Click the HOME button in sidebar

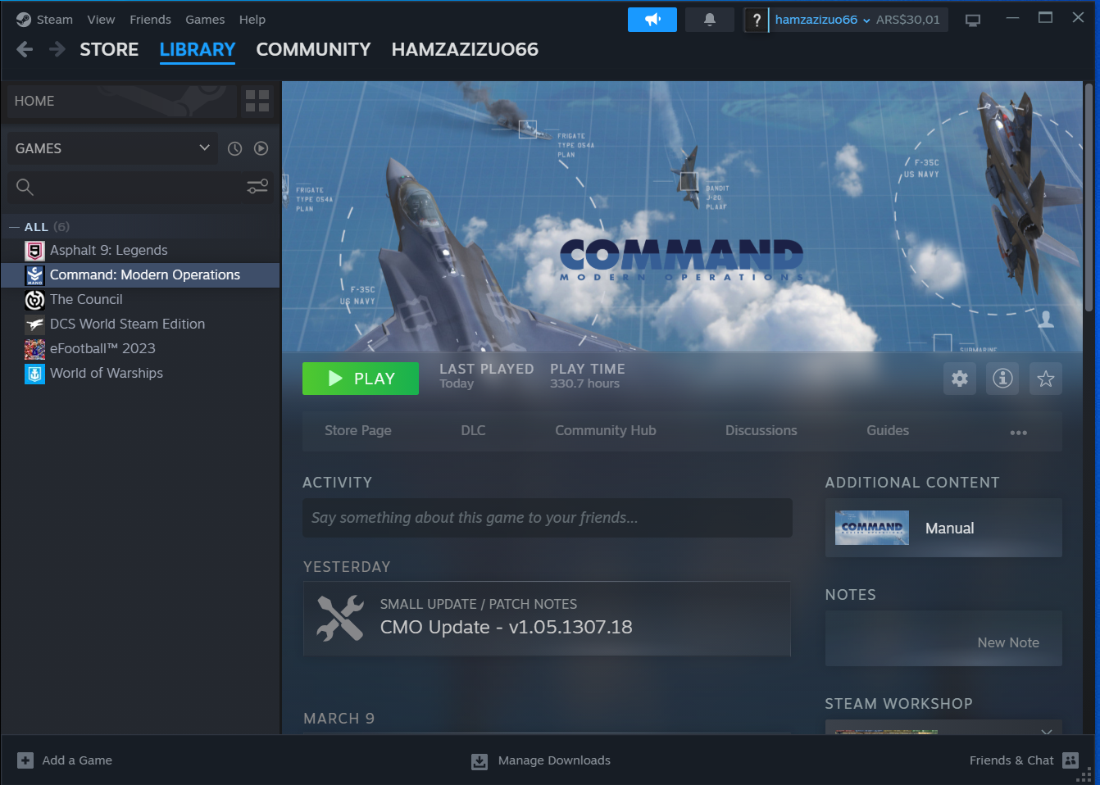pyautogui.click(x=121, y=101)
